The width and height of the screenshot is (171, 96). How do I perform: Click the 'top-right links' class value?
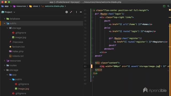pos(123,17)
